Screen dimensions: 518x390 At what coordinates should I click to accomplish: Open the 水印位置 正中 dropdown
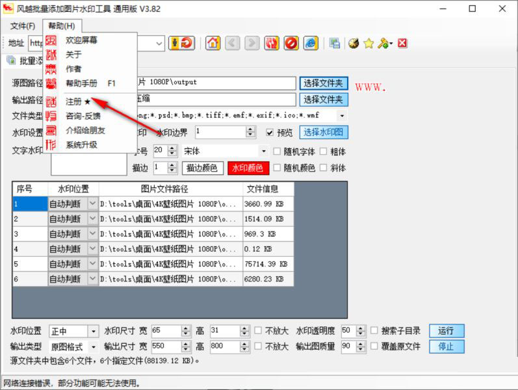94,331
